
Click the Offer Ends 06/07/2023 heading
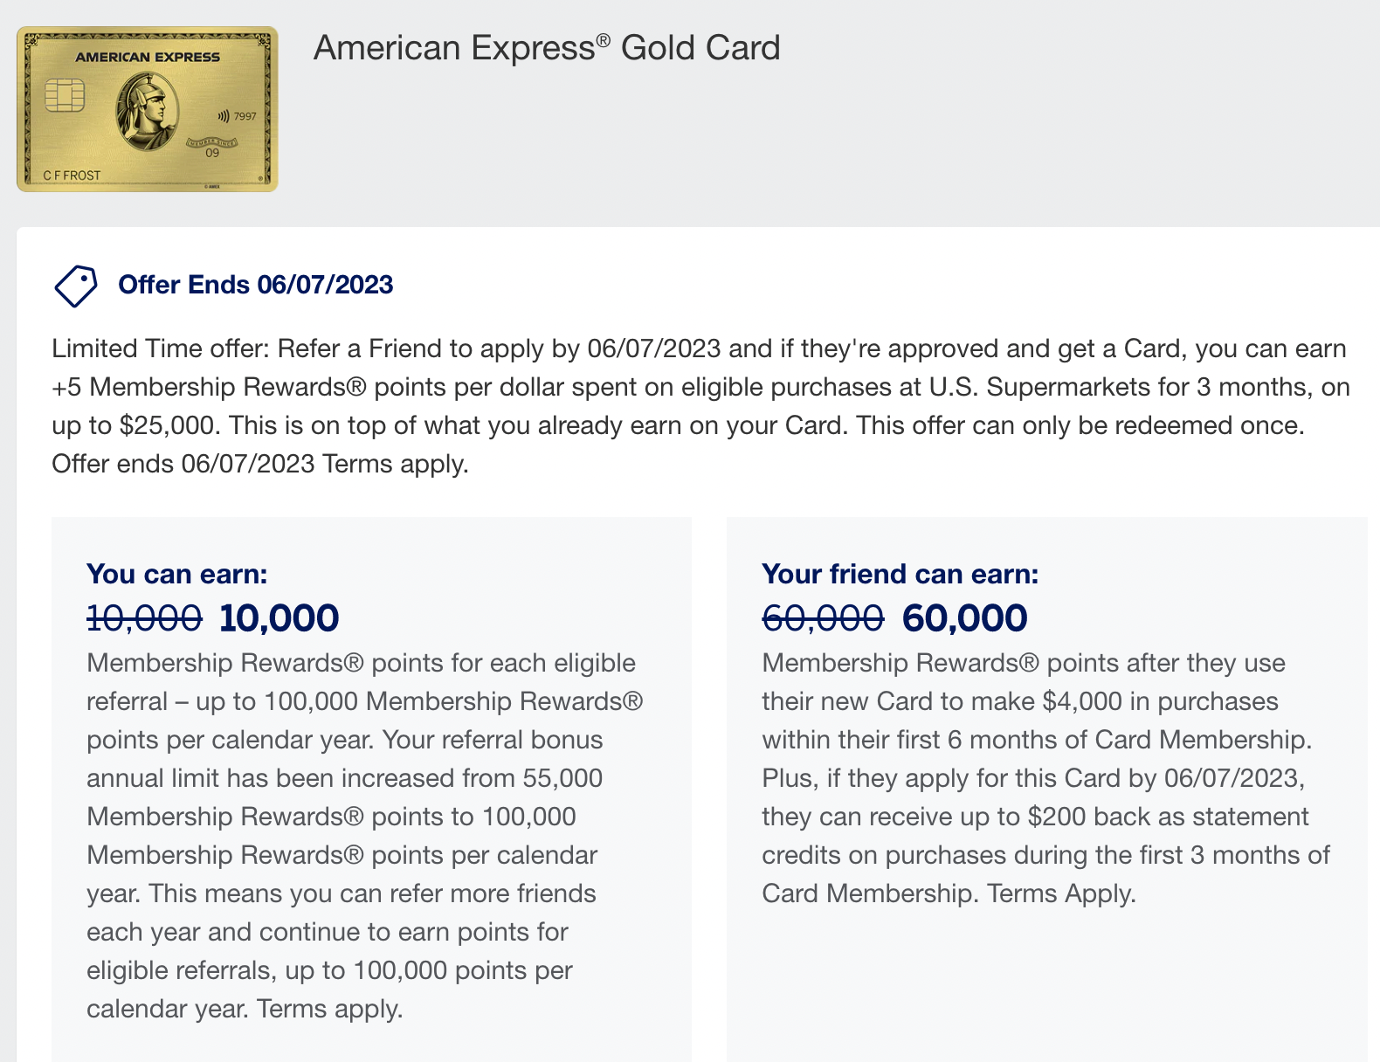[x=255, y=285]
